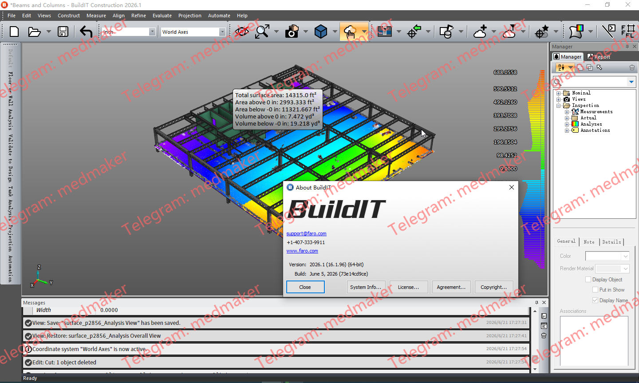Expand the Measurements tree node
Image resolution: width=639 pixels, height=383 pixels.
567,112
